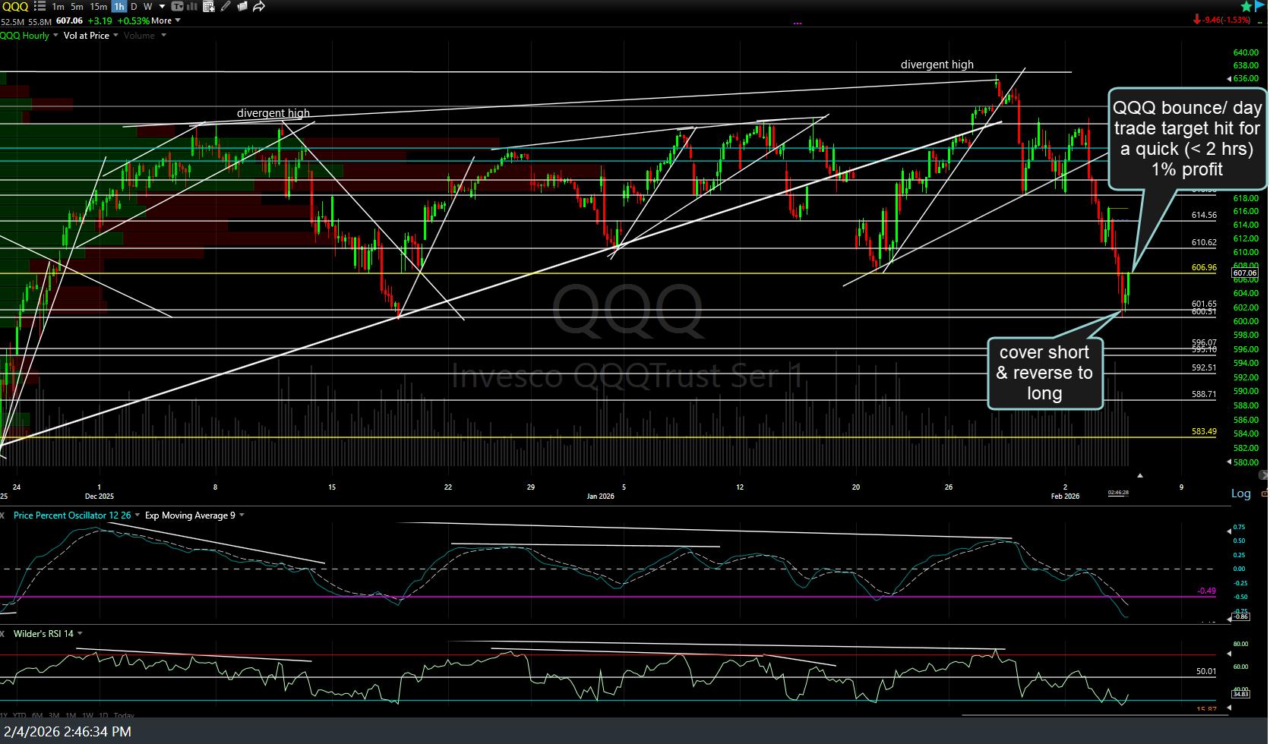Viewport: 1270px width, 744px height.
Task: Expand the More quote details dropdown
Action: [x=166, y=20]
